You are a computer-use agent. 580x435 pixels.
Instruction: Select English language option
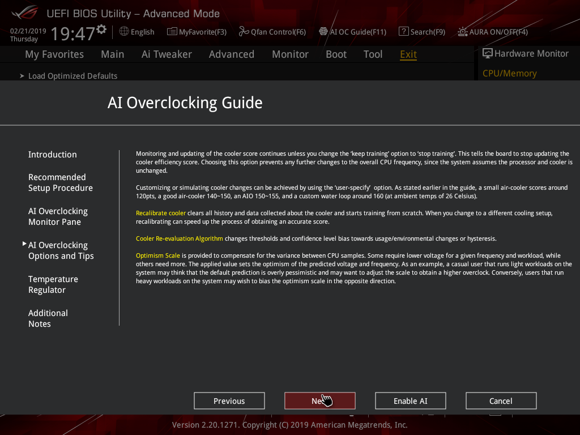142,32
